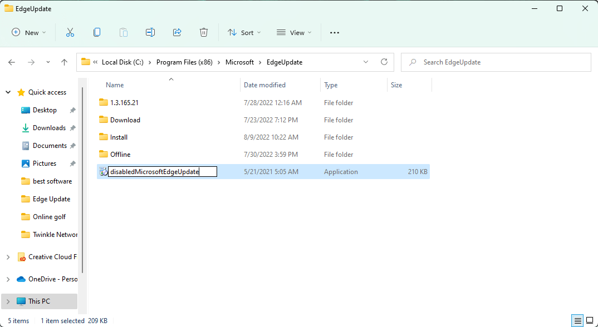Open the View dropdown
598x327 pixels.
(x=293, y=32)
